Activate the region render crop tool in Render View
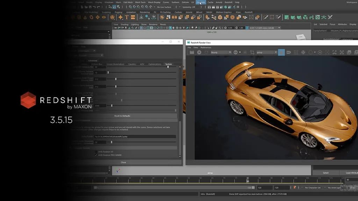 (x=252, y=52)
